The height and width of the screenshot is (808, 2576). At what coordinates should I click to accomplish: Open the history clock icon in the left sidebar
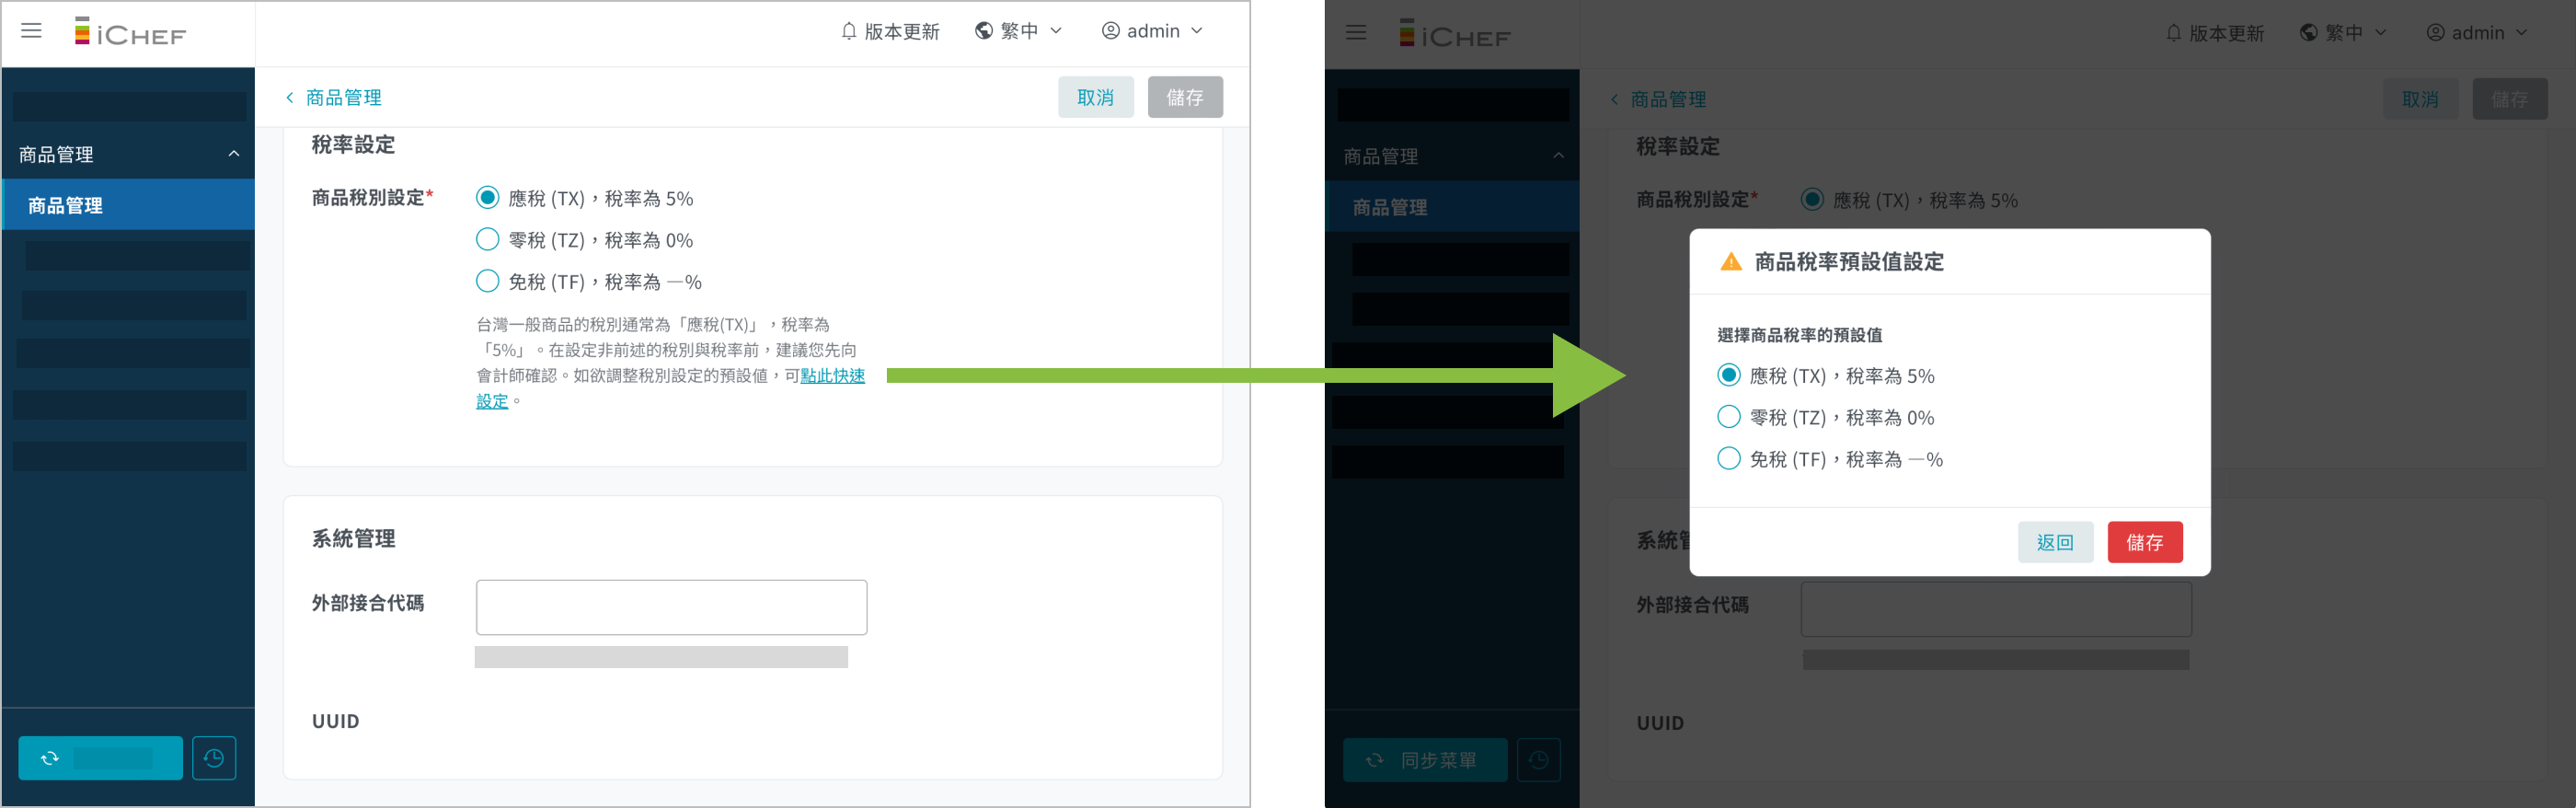[x=214, y=758]
